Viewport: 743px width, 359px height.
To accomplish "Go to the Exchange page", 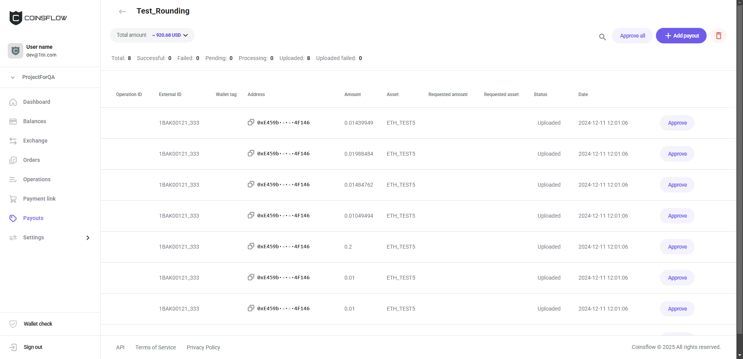I will [x=35, y=141].
